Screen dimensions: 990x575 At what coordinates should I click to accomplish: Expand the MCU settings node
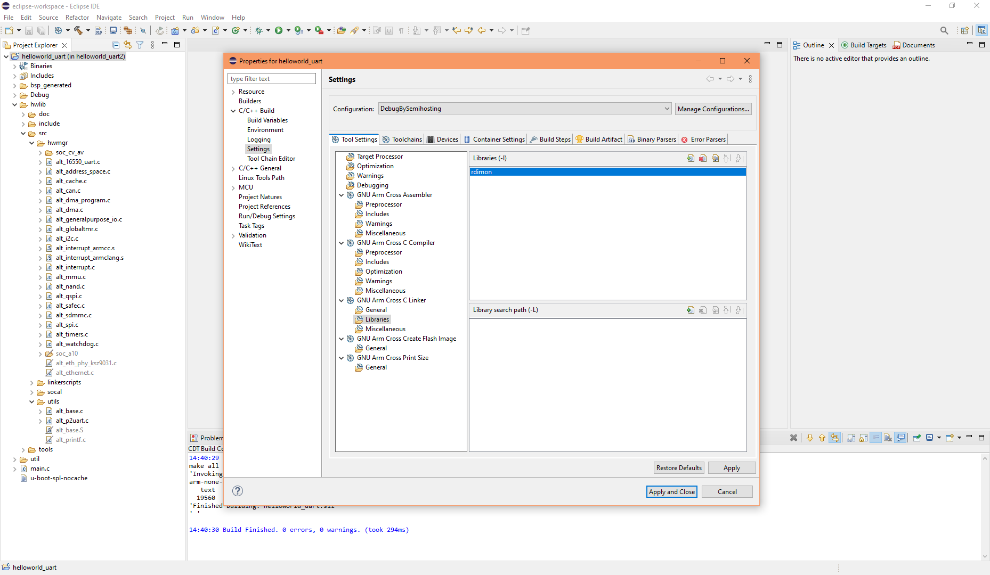click(233, 187)
